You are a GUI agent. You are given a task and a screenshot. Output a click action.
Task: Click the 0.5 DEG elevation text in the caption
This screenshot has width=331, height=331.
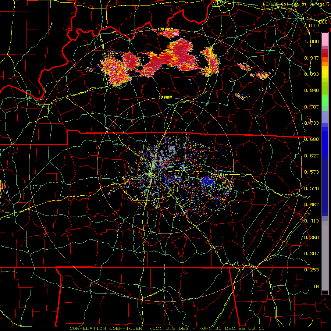(x=177, y=328)
